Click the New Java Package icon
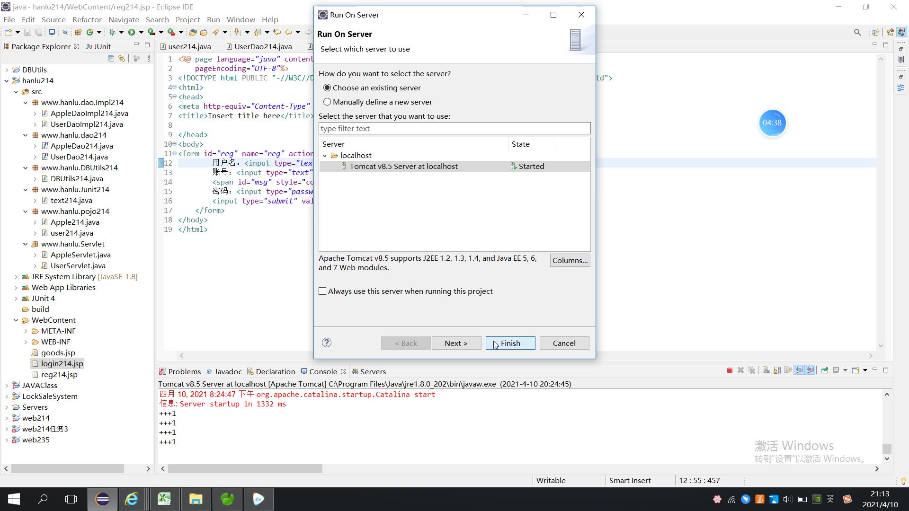Screen dimensions: 909x511 click(78, 32)
